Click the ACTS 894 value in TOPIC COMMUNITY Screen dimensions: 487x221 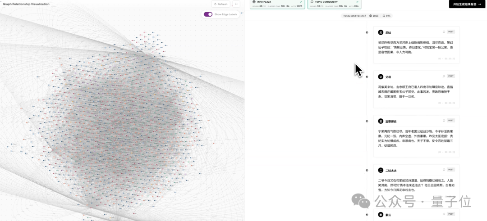354,6
